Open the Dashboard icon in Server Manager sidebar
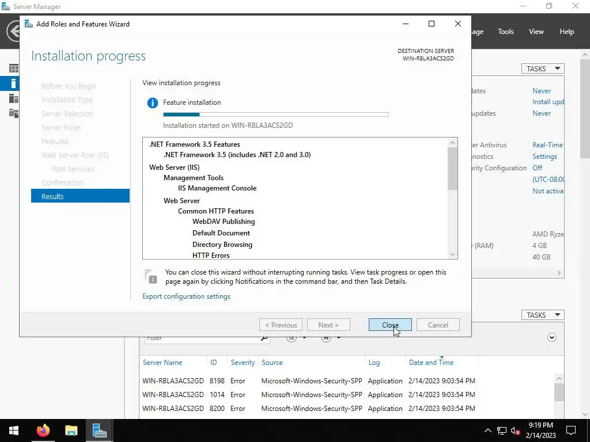Image resolution: width=590 pixels, height=442 pixels. (14, 68)
